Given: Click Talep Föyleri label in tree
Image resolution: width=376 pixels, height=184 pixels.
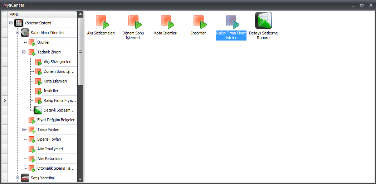Looking at the screenshot, I should click(x=48, y=129).
